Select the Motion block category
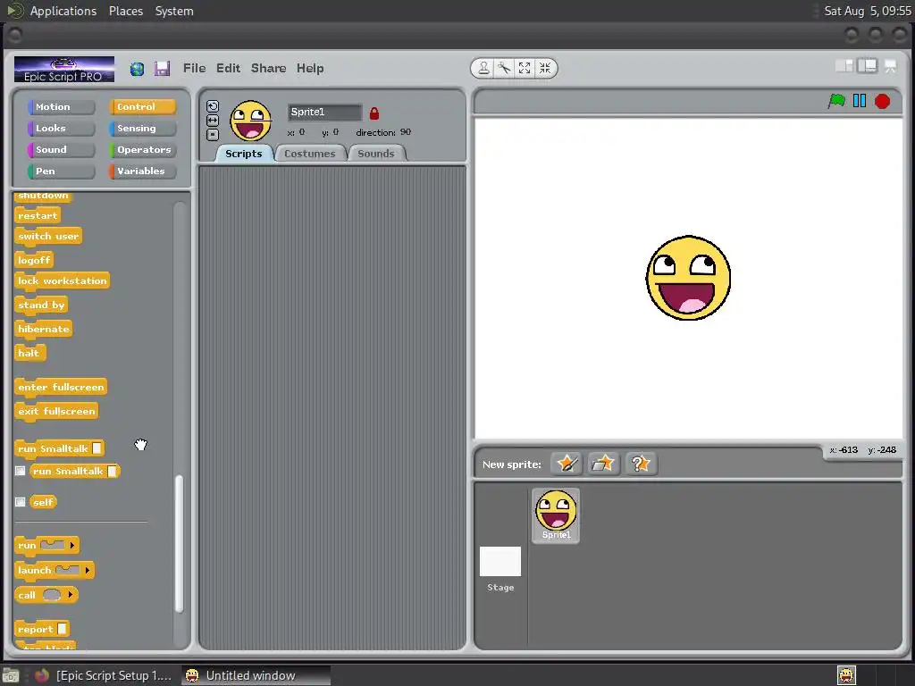 pyautogui.click(x=61, y=107)
